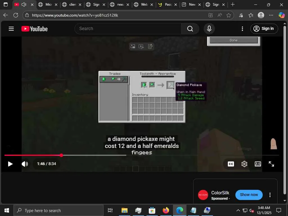Image resolution: width=288 pixels, height=216 pixels.
Task: Play the paused video
Action: (x=10, y=164)
